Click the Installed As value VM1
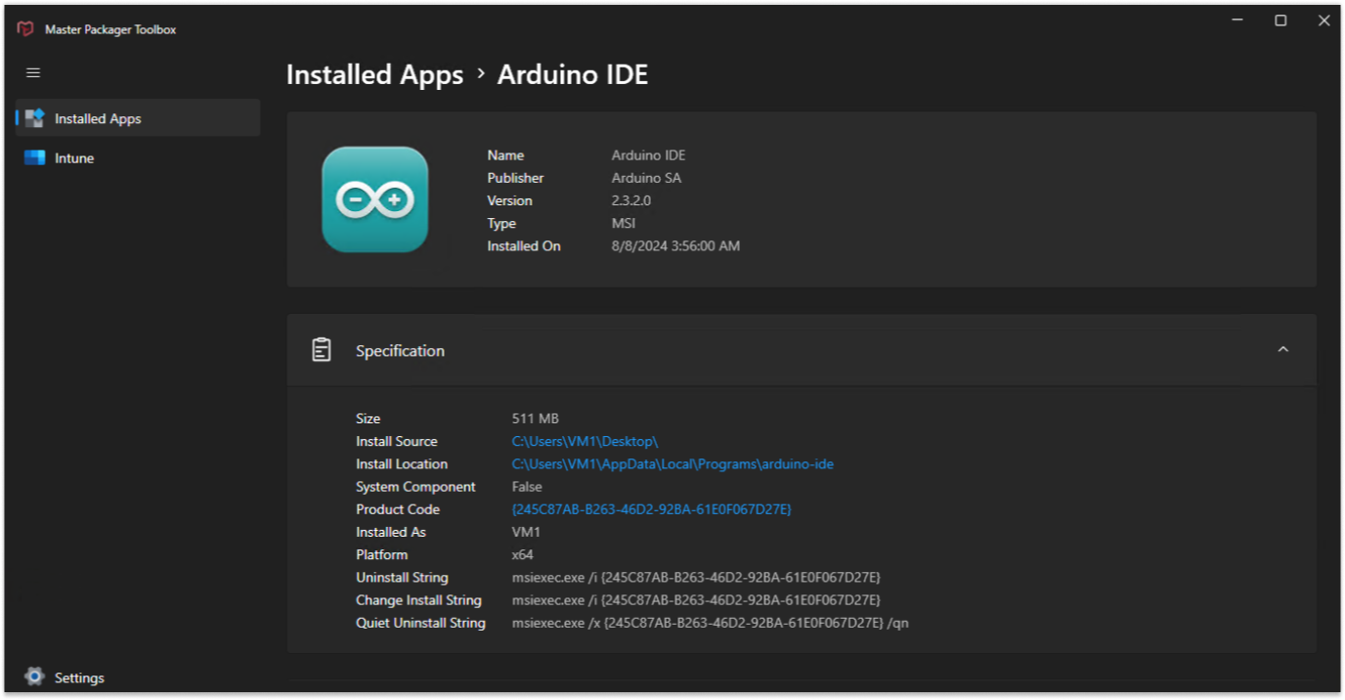Viewport: 1345px width, 700px height. [526, 532]
